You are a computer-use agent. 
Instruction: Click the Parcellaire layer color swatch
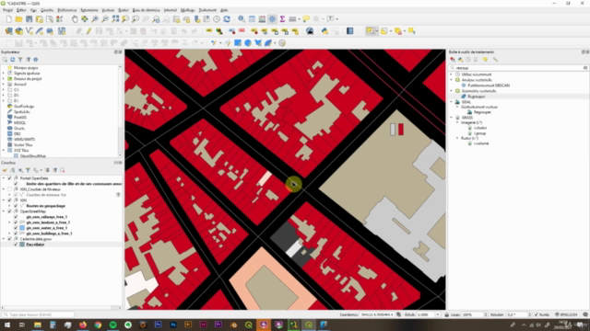pyautogui.click(x=22, y=245)
